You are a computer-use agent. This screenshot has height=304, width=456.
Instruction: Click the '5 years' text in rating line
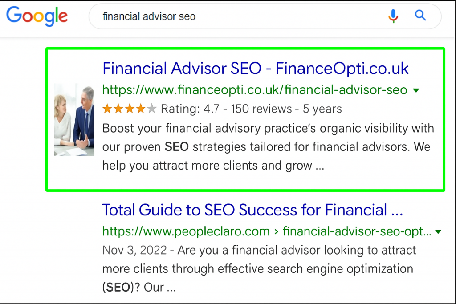point(322,109)
